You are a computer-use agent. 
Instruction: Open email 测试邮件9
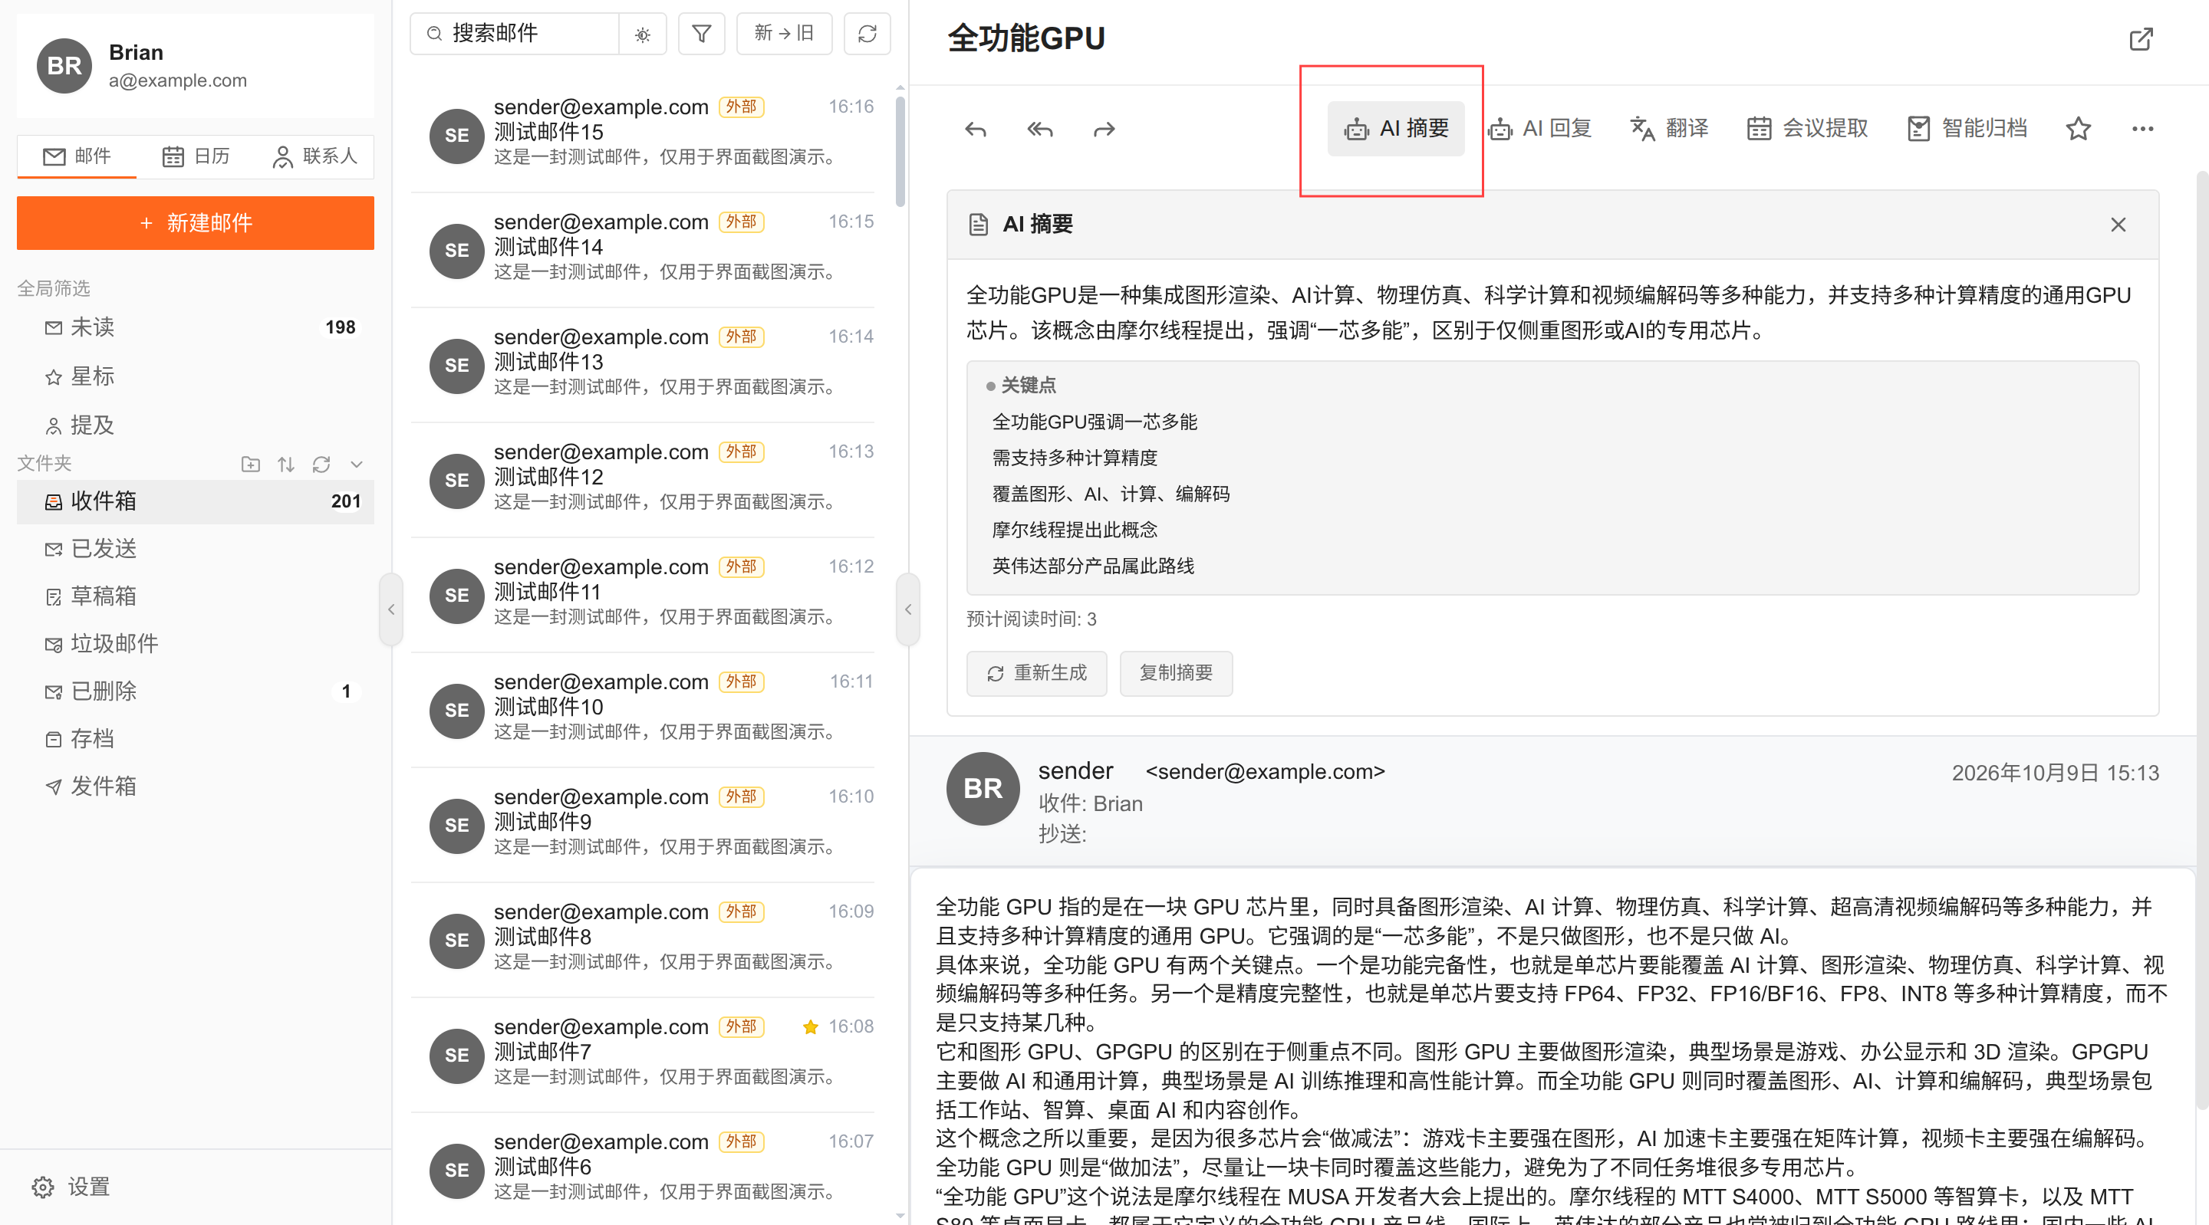pyautogui.click(x=644, y=824)
